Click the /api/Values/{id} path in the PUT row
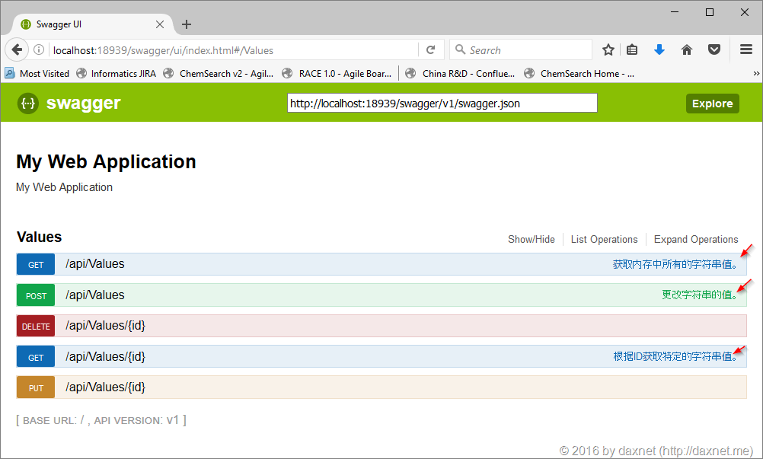This screenshot has width=763, height=459. (106, 387)
